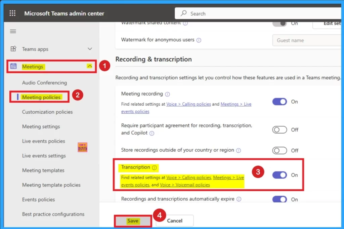
Task: Open Live events settings
Action: tap(44, 156)
